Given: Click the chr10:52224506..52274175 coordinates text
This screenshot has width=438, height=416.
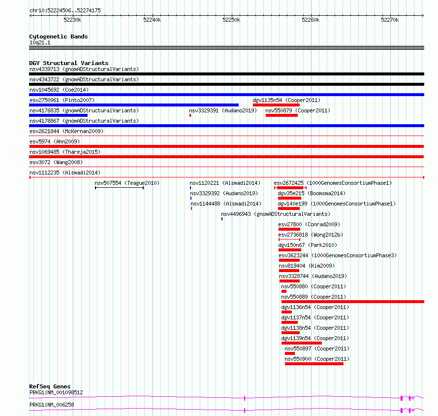Looking at the screenshot, I should tap(65, 10).
